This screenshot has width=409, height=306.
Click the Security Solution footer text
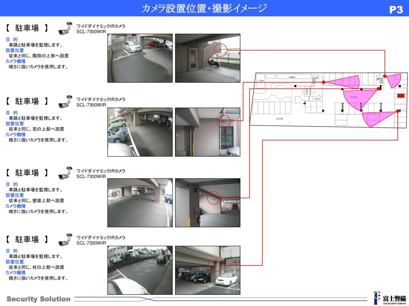tap(38, 299)
